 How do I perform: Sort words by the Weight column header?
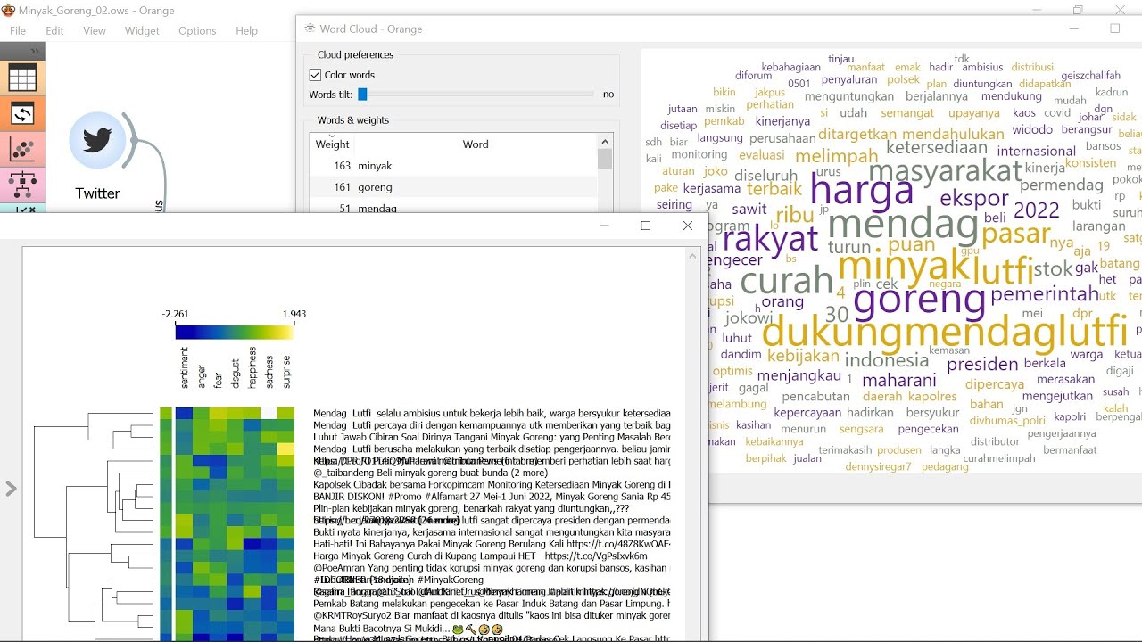(x=333, y=144)
